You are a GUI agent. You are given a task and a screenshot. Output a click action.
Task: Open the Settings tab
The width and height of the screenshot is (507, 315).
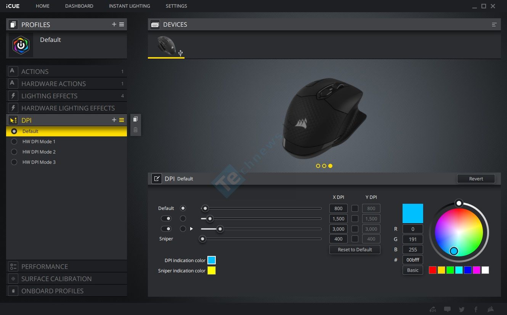(x=176, y=6)
